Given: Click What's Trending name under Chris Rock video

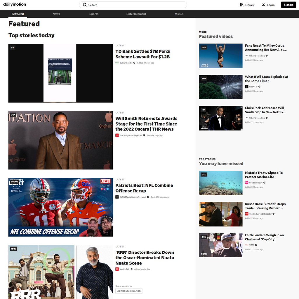Looking at the screenshot, I should coord(257,118).
